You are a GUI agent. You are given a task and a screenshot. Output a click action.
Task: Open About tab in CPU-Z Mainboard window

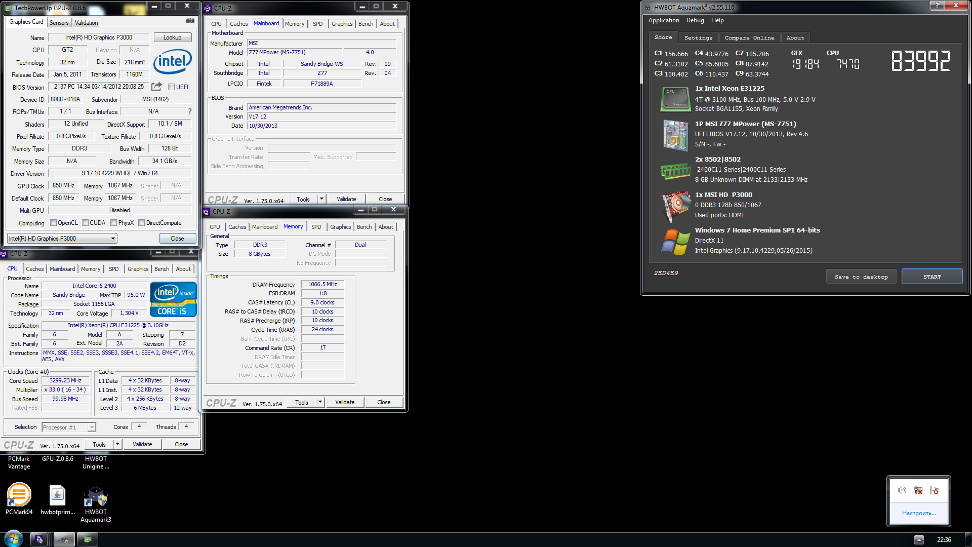(x=387, y=24)
